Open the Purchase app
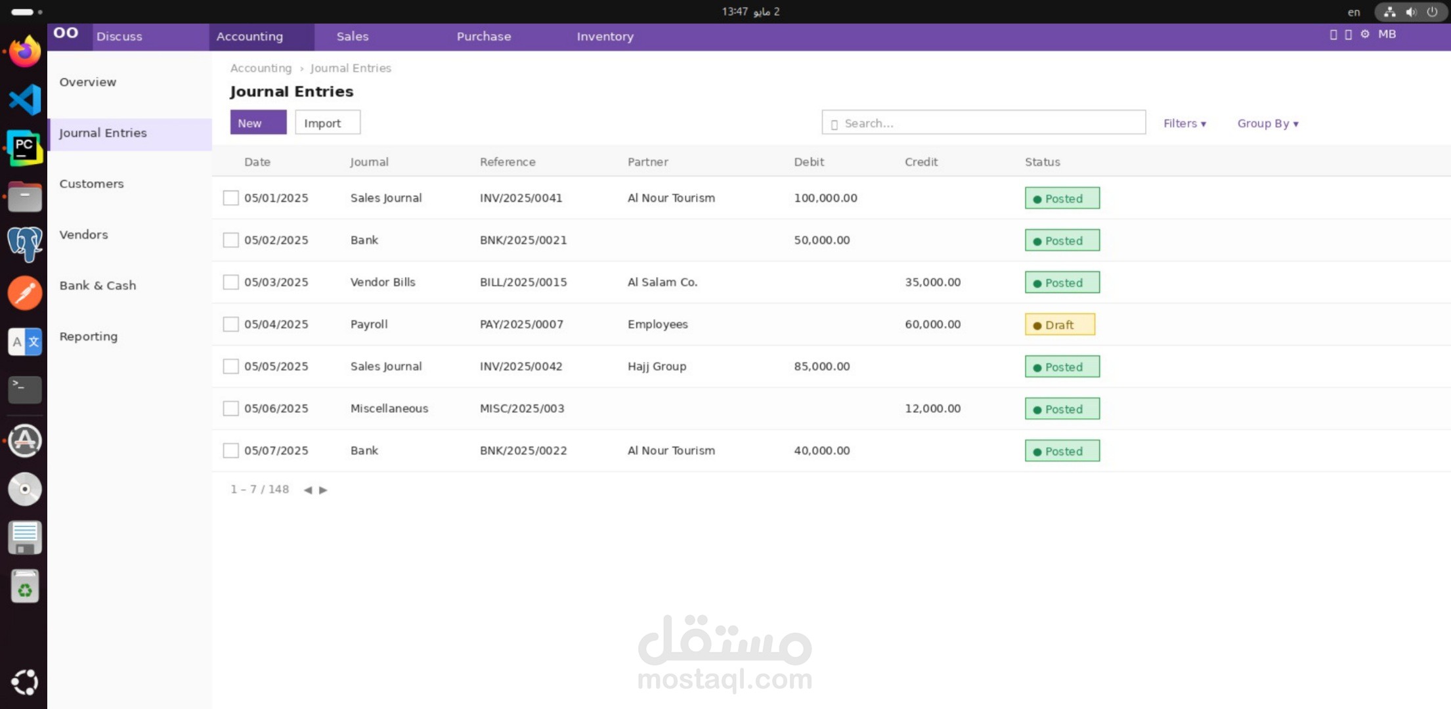The height and width of the screenshot is (709, 1451). (484, 36)
